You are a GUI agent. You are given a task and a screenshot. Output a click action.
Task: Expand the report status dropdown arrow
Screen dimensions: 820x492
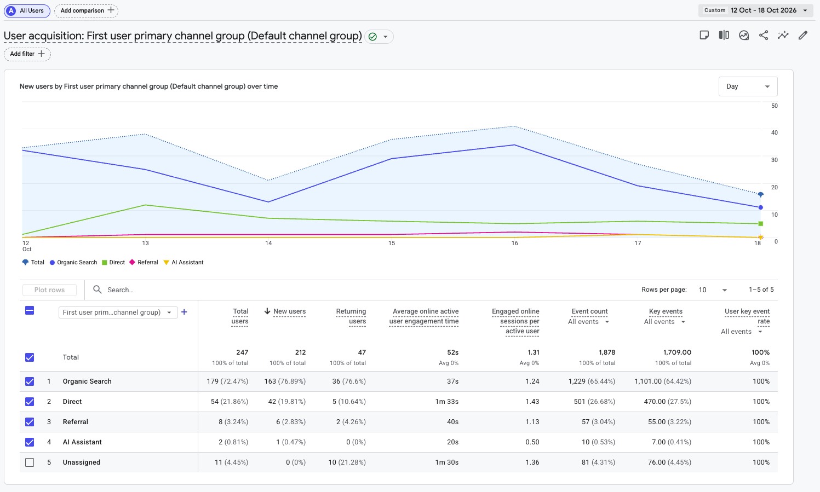pyautogui.click(x=386, y=37)
